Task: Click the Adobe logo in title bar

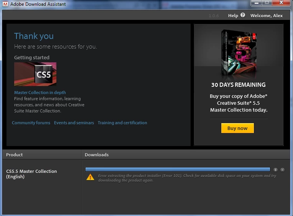Action: (5, 4)
